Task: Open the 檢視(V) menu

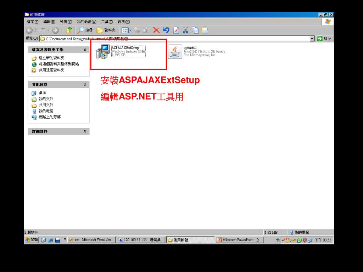Action: point(66,22)
